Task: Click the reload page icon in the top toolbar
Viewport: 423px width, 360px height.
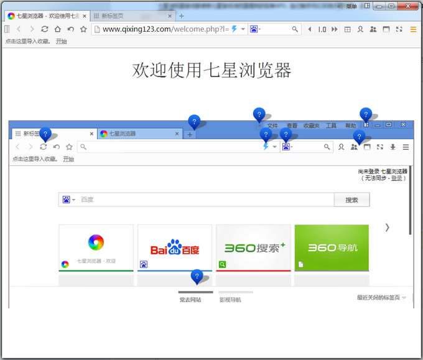Action: [45, 29]
